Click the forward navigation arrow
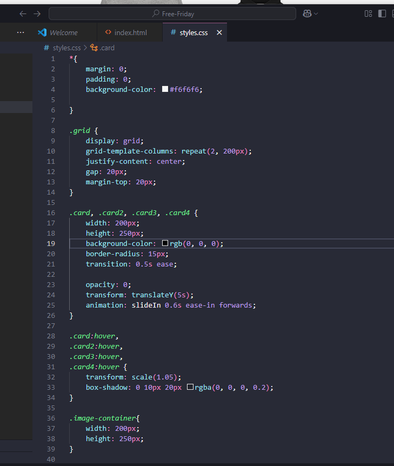Image resolution: width=394 pixels, height=466 pixels. click(37, 14)
